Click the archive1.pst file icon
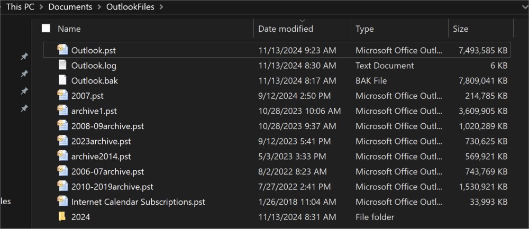The width and height of the screenshot is (529, 229). (x=63, y=111)
